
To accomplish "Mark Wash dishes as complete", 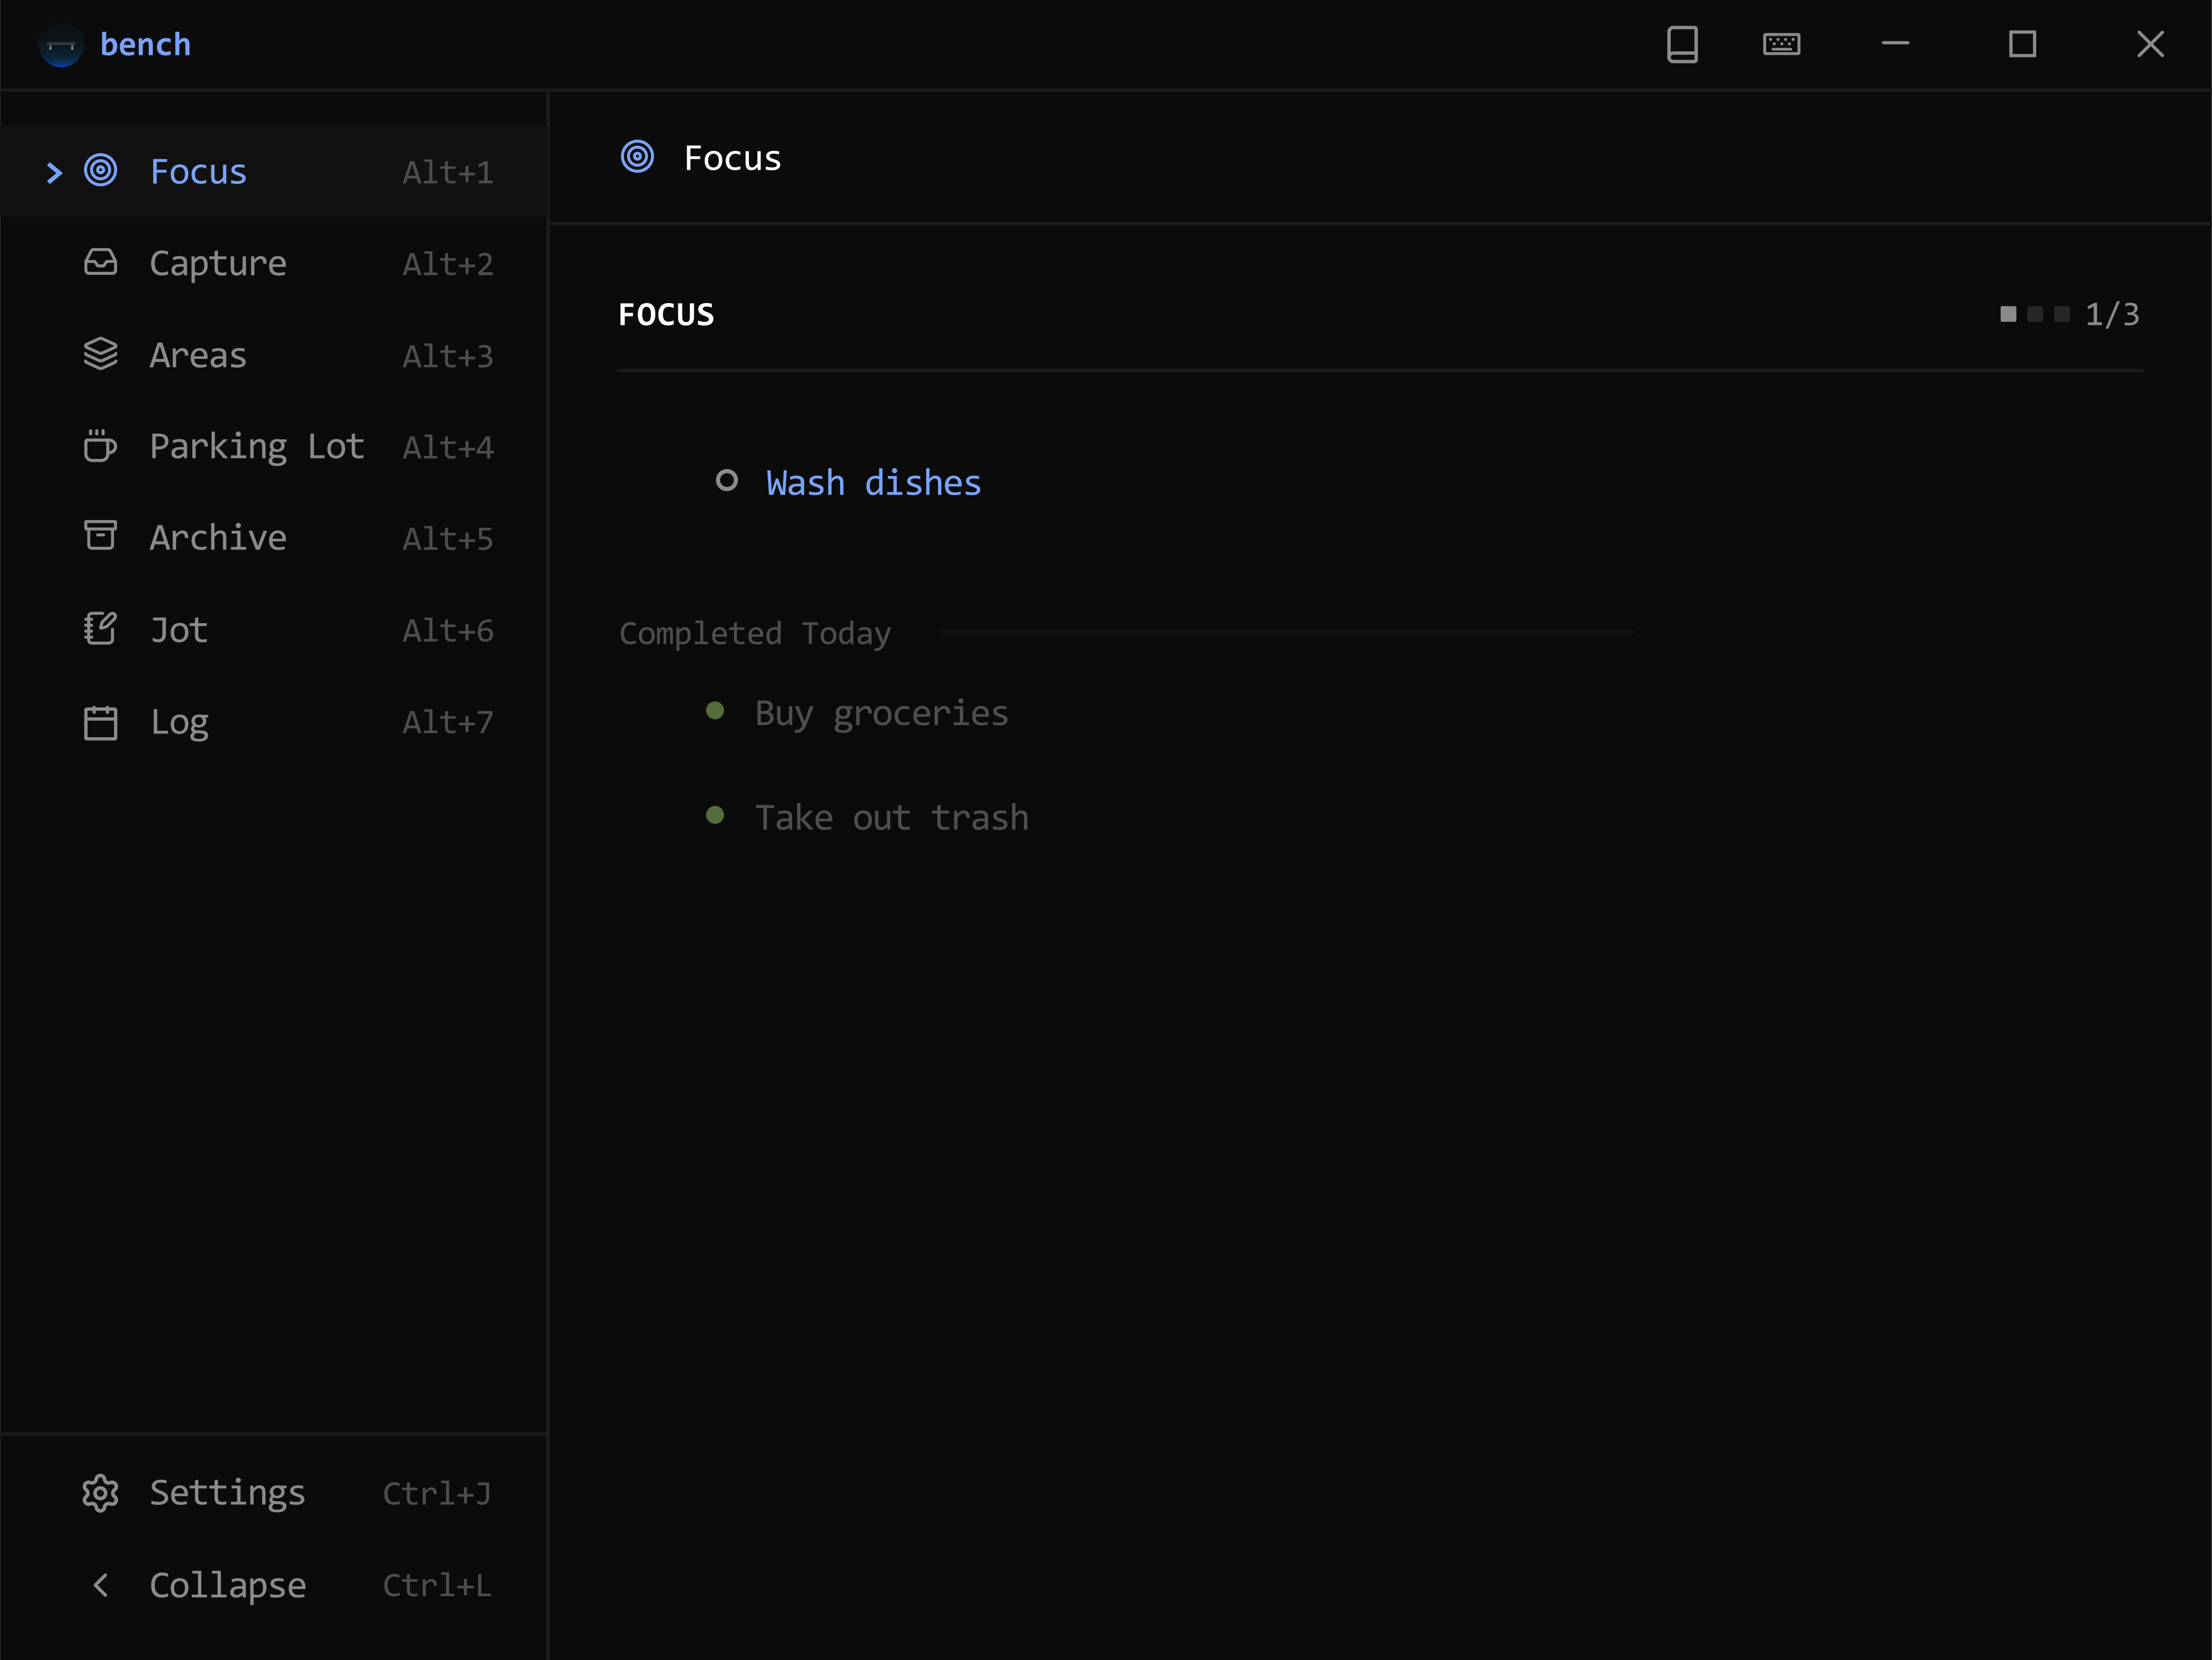I will coord(727,481).
